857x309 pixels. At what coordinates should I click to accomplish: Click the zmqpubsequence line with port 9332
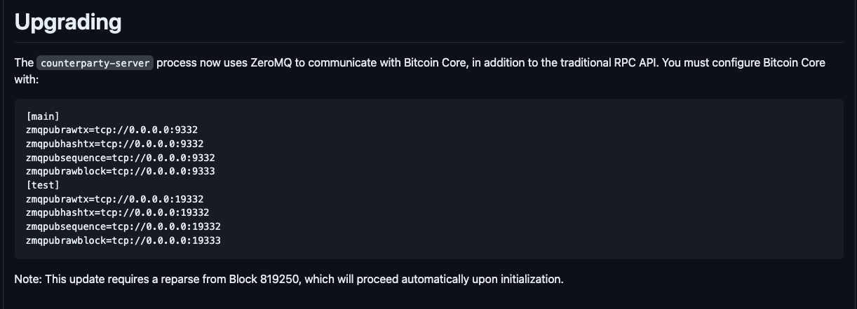121,158
